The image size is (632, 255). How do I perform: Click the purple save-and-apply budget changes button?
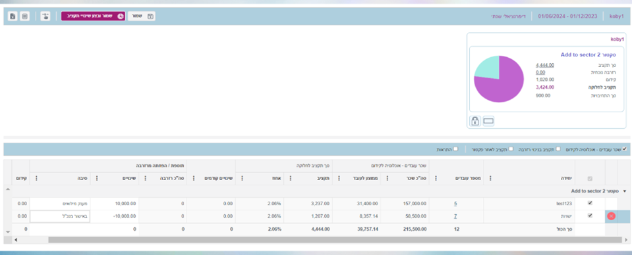(93, 16)
